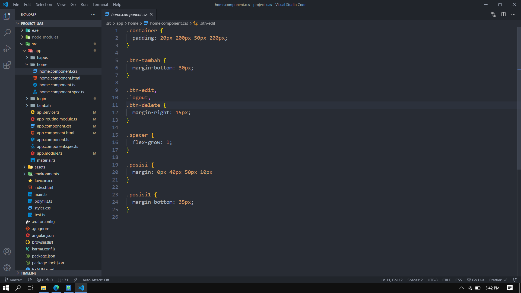Open the Search view in activity bar
521x293 pixels.
click(x=7, y=33)
